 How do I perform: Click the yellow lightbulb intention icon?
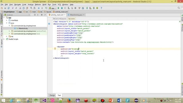55,48
